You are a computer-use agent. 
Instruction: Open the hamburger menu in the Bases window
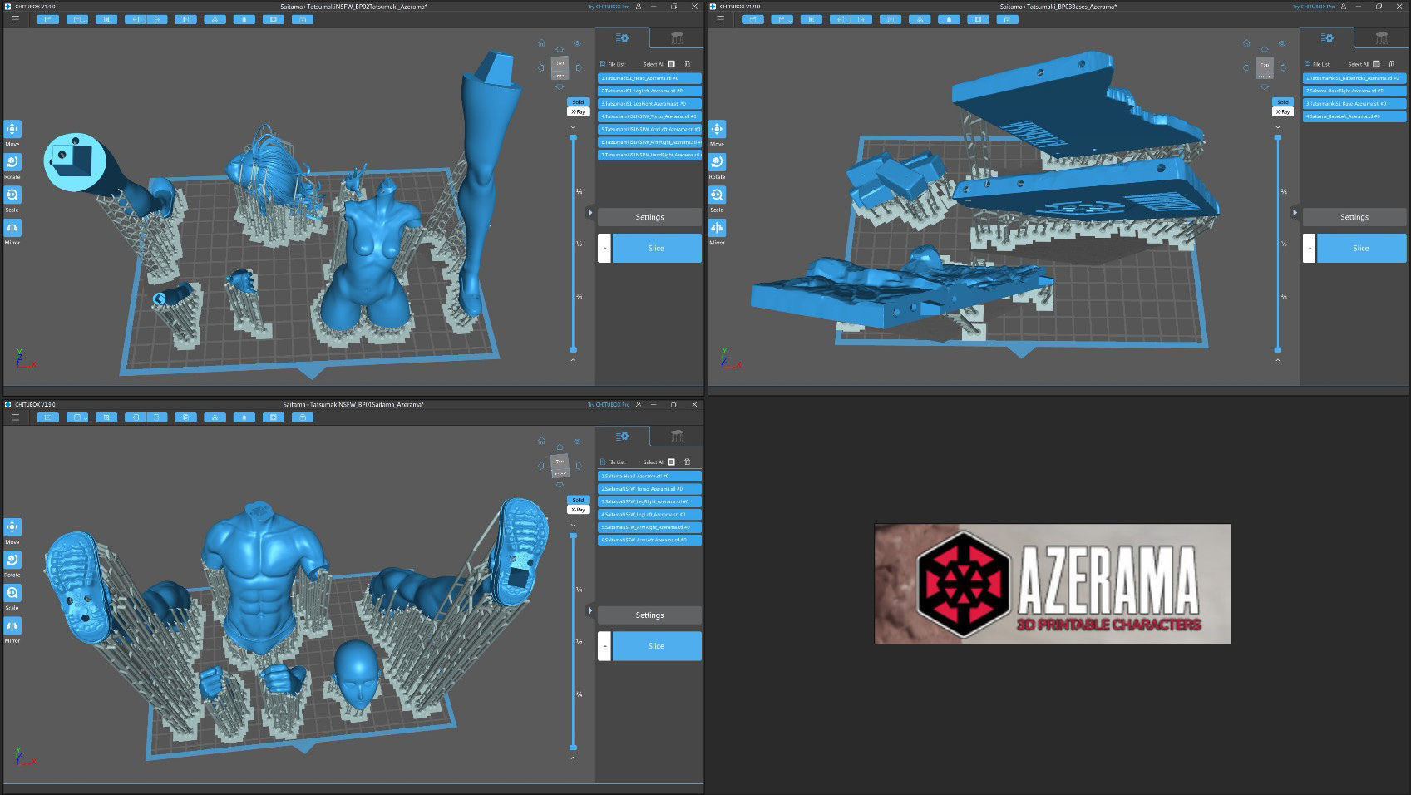(x=720, y=19)
